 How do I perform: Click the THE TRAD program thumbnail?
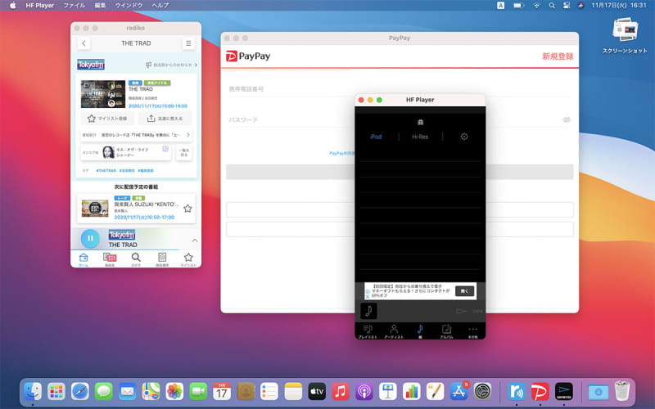[103, 94]
